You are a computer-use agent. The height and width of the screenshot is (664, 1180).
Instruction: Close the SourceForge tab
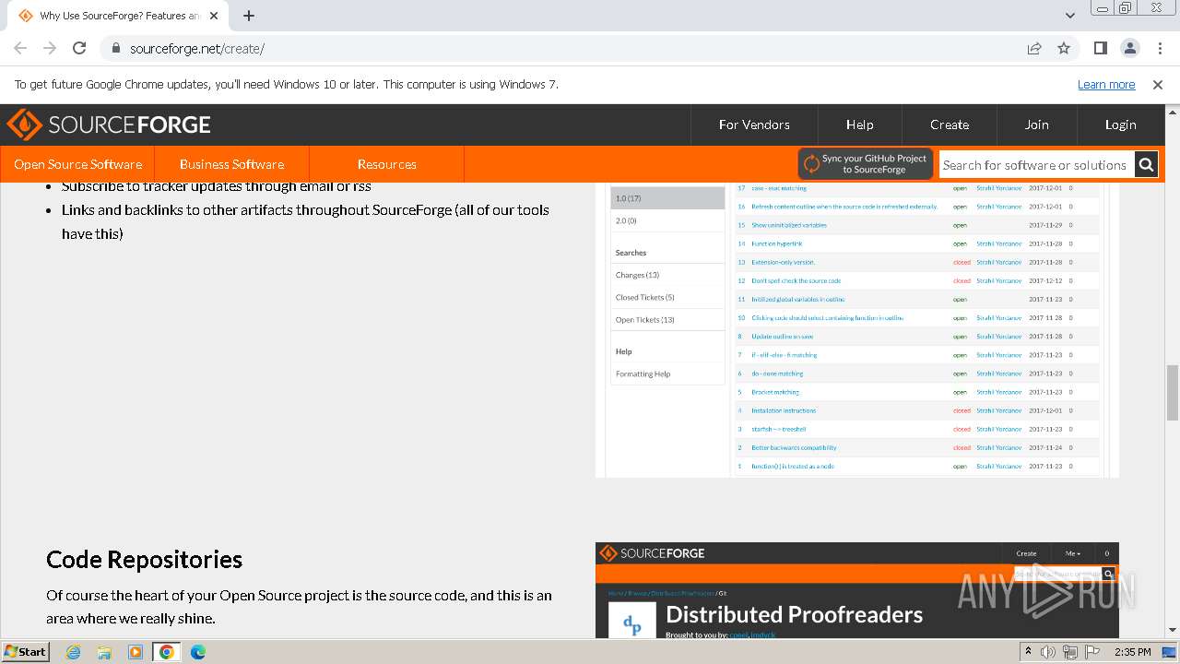[214, 16]
